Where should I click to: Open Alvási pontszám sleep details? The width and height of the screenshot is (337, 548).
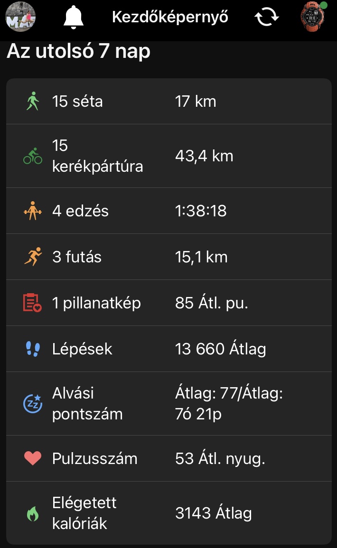[x=169, y=404]
